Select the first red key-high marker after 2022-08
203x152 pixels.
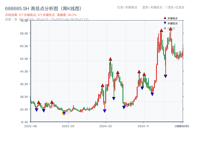click(39, 102)
